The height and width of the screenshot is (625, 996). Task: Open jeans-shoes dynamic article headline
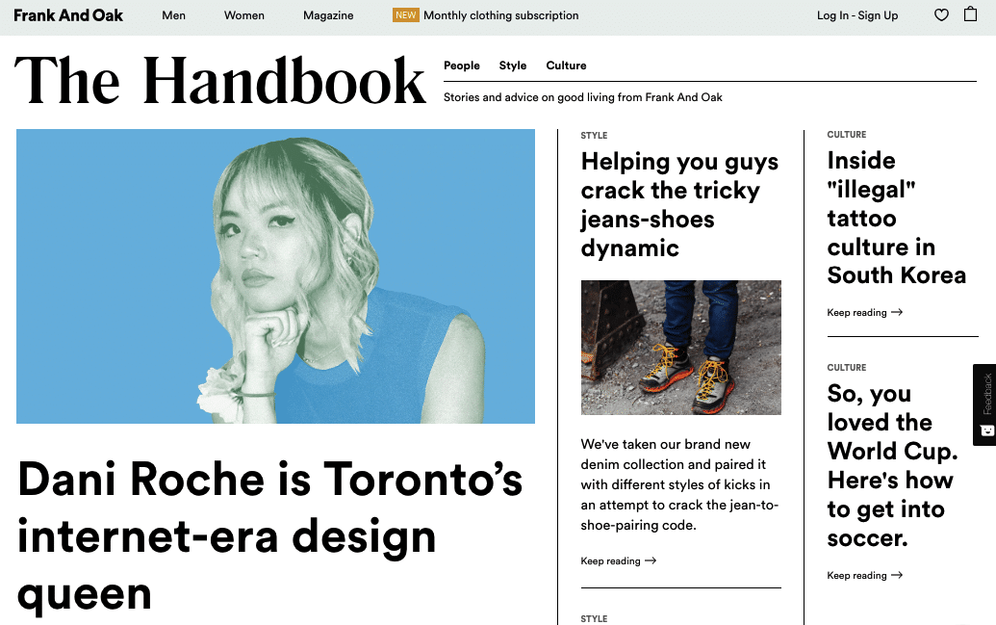click(x=679, y=205)
